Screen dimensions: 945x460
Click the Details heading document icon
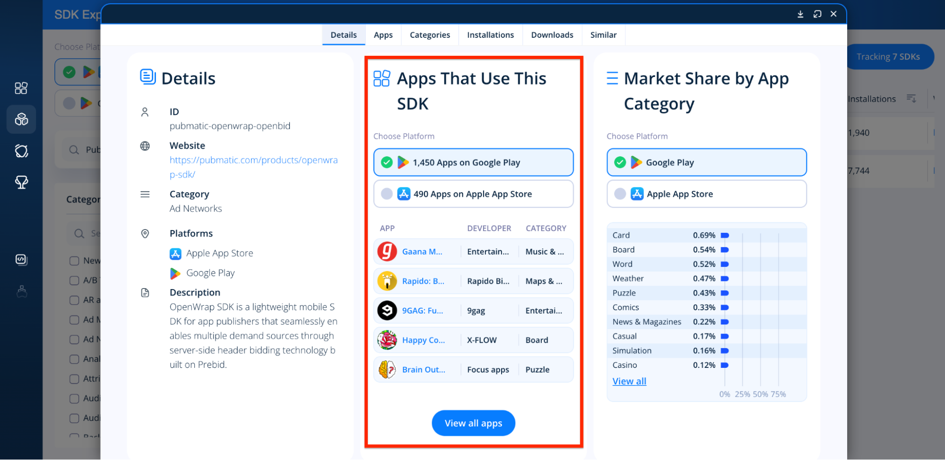[x=147, y=77]
